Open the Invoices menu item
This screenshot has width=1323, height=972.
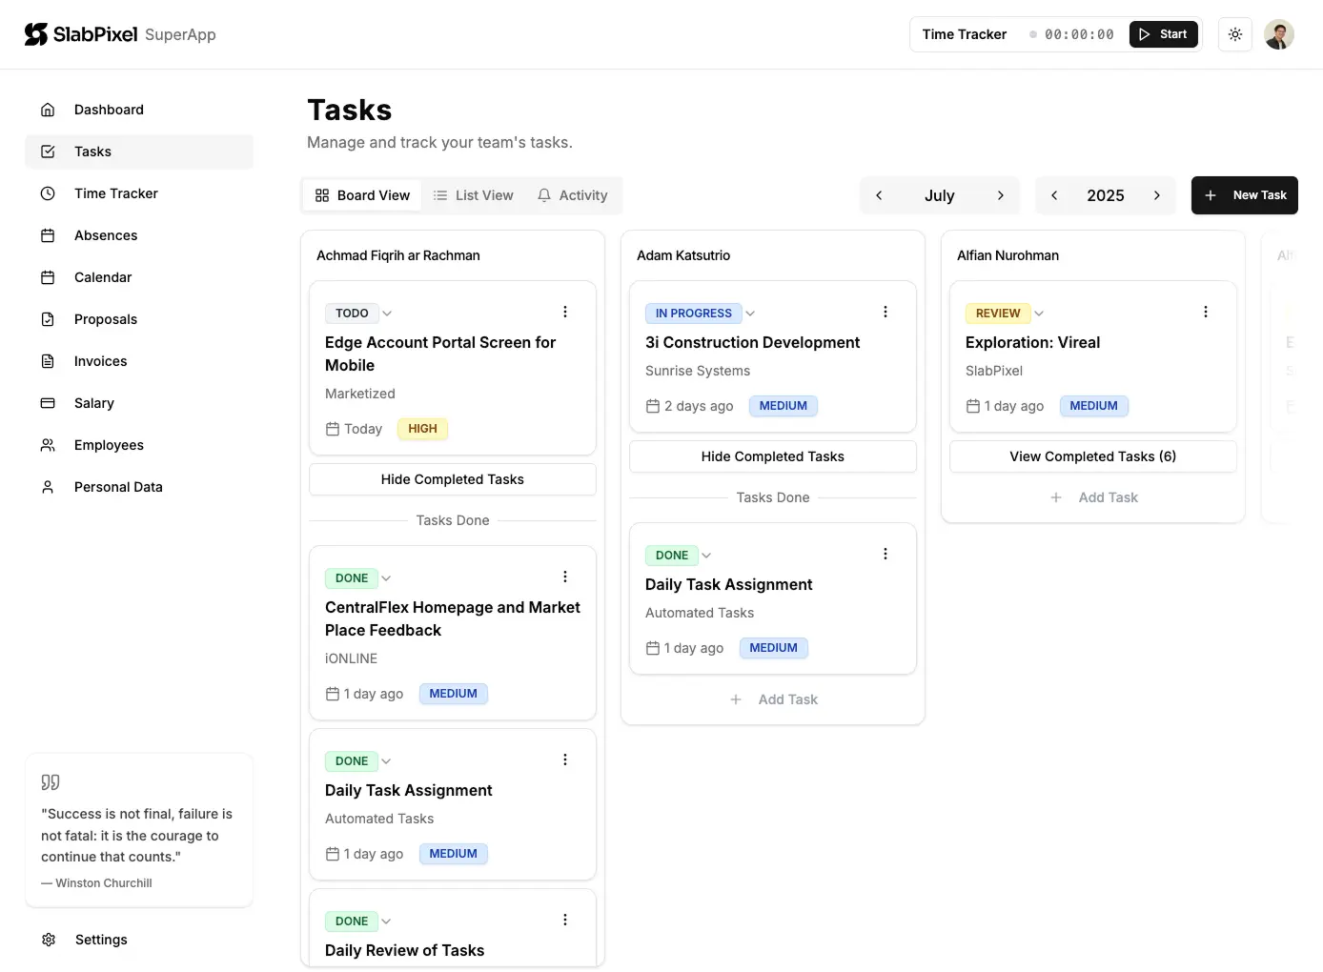[x=48, y=361]
